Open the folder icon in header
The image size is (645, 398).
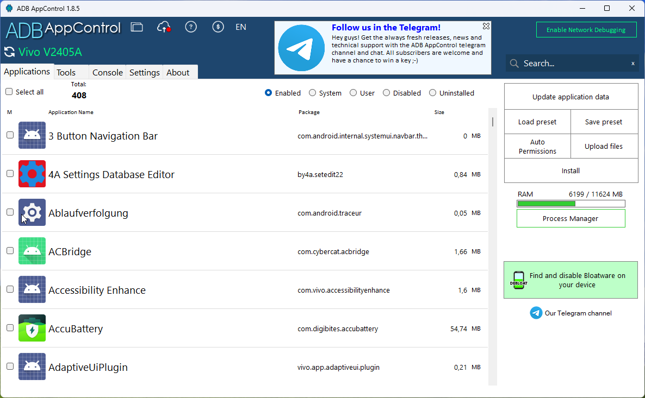click(137, 27)
